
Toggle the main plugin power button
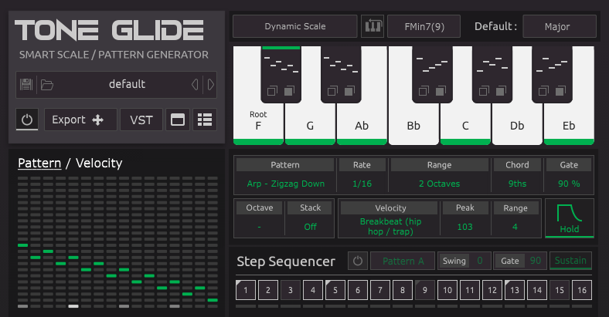pyautogui.click(x=27, y=120)
